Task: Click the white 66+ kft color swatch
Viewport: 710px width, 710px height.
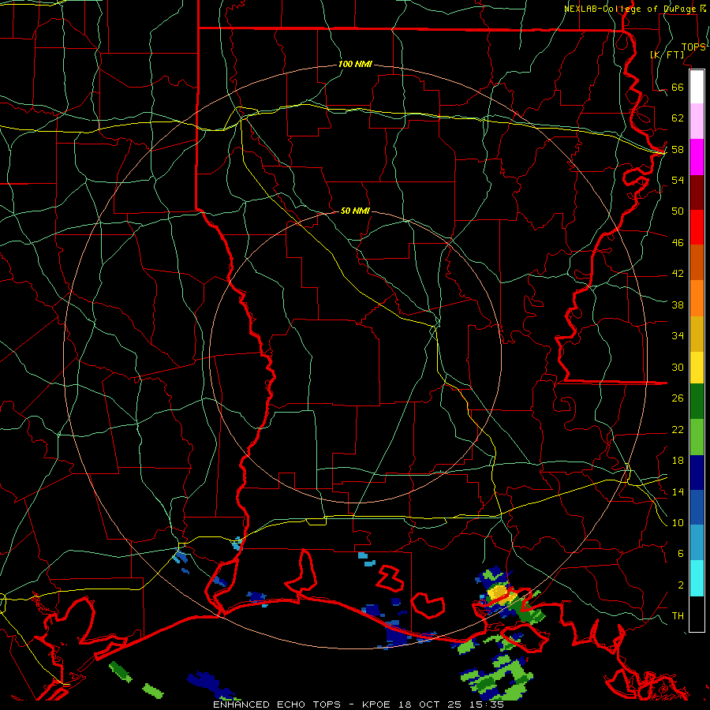Action: tap(697, 87)
